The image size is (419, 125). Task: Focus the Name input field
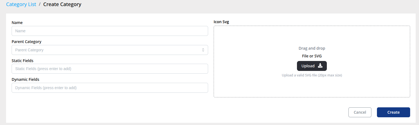point(110,31)
